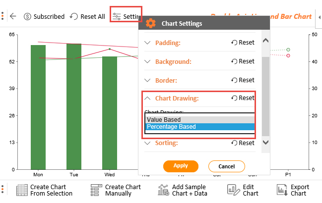The width and height of the screenshot is (322, 203).
Task: Click the back arrow icon
Action: 13,16
